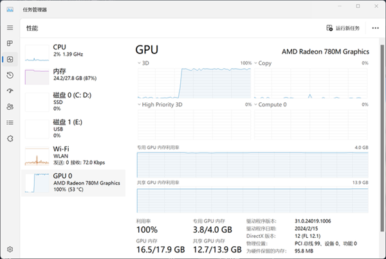Open the Services page icon

(x=10, y=138)
